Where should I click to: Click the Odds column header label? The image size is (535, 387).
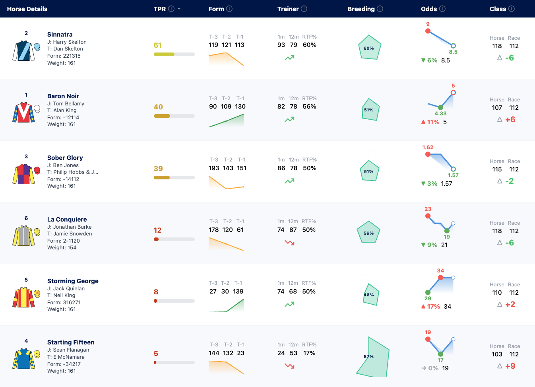(x=429, y=9)
